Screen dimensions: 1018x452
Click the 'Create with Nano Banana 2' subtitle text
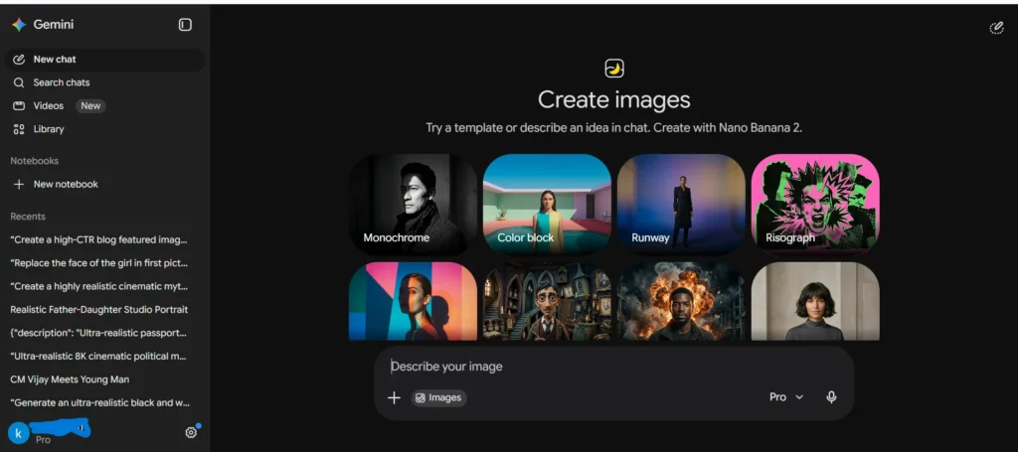tap(728, 128)
